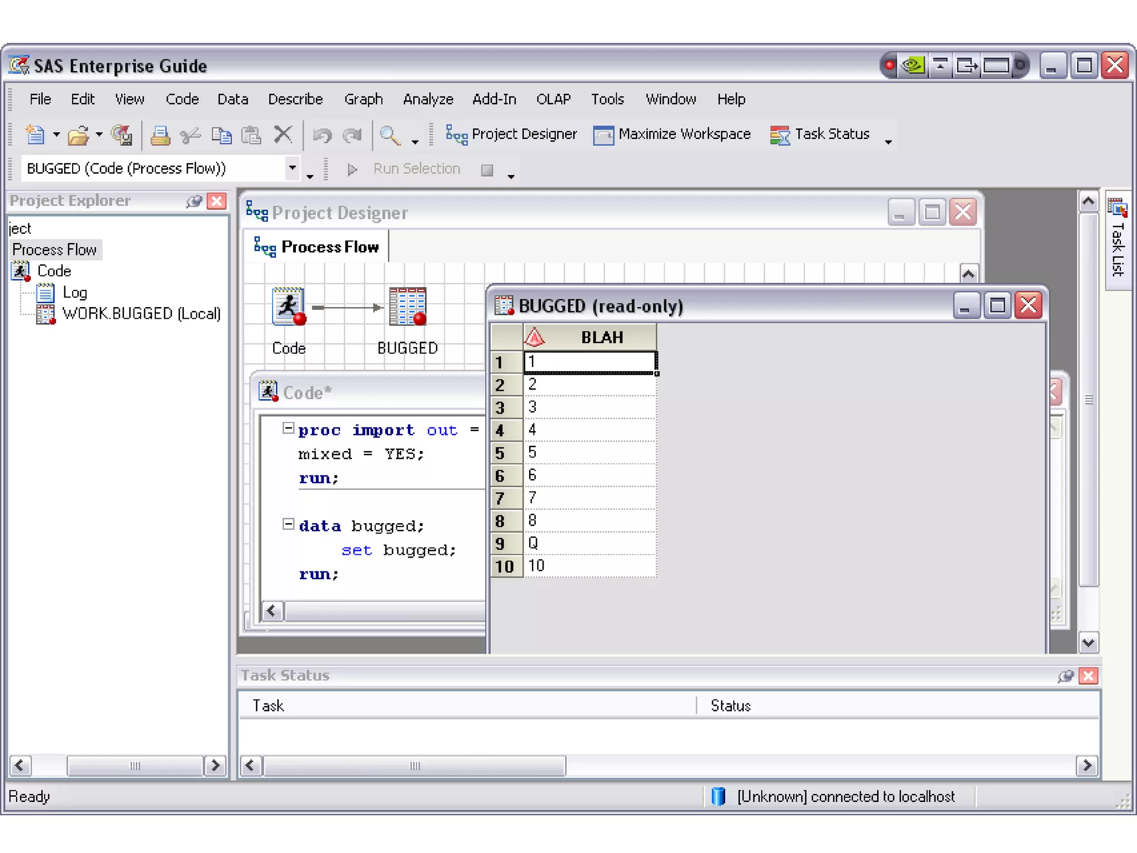Open the Analyze menu
Viewport: 1137px width, 853px height.
click(x=427, y=99)
